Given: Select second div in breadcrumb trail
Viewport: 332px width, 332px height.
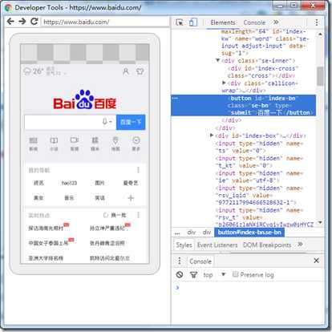Looking at the screenshot, I should click(x=207, y=233).
